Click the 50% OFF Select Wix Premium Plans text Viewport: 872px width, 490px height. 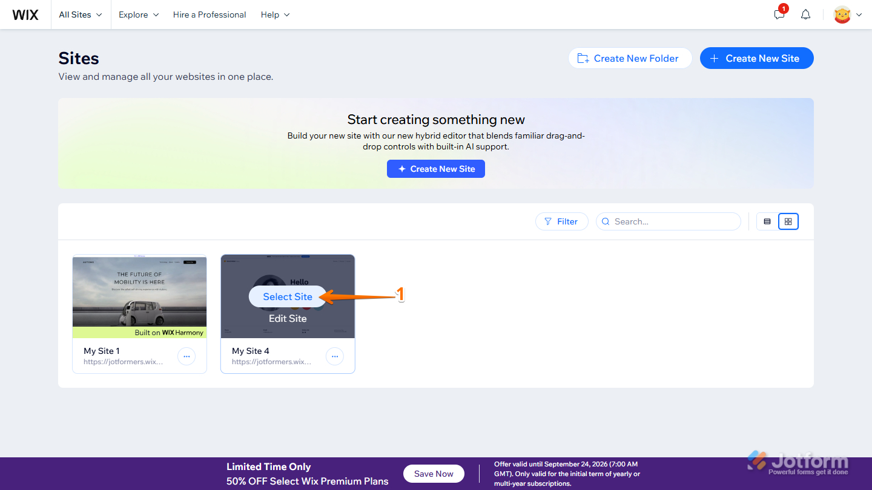pos(308,482)
